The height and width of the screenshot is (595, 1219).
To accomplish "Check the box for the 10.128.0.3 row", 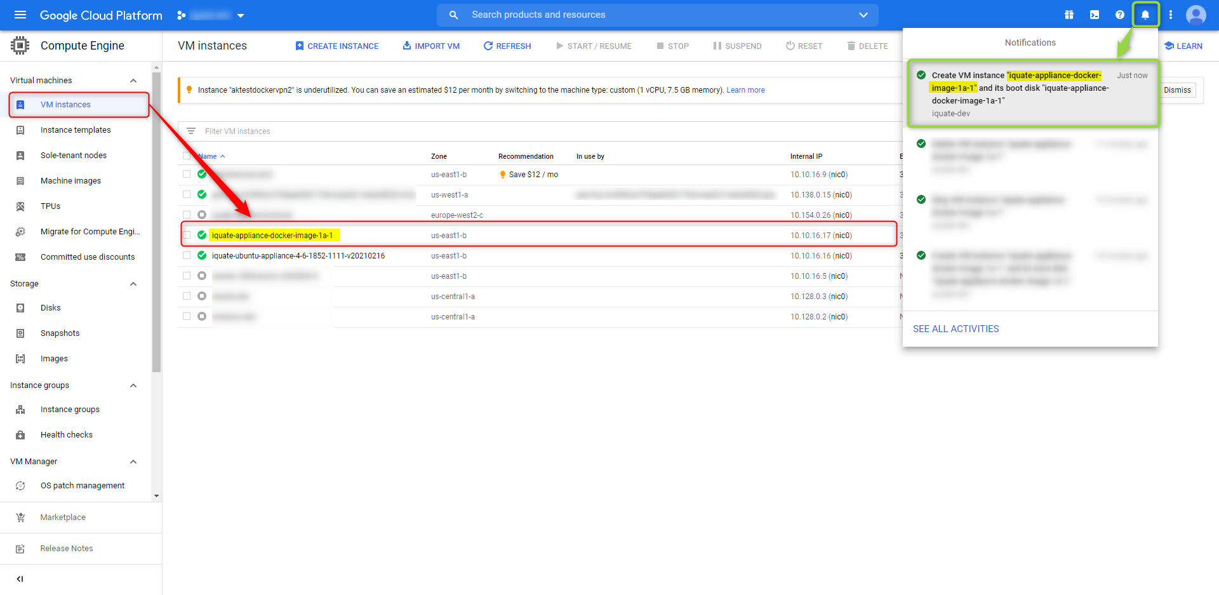I will pyautogui.click(x=187, y=296).
